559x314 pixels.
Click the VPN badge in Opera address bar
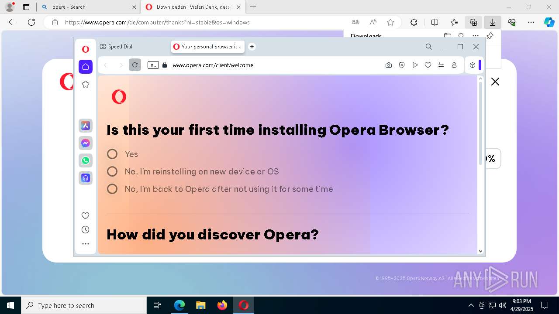point(153,65)
